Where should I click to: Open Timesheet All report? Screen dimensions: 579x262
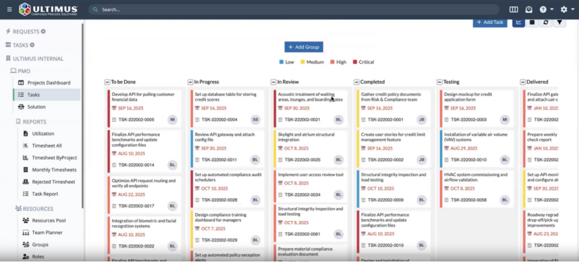47,145
